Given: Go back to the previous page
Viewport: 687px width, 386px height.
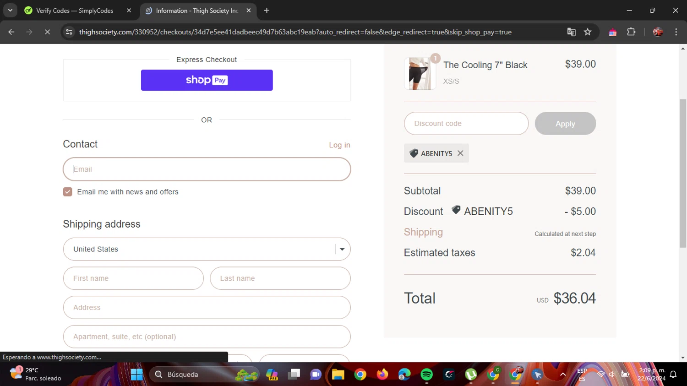Looking at the screenshot, I should tap(11, 32).
